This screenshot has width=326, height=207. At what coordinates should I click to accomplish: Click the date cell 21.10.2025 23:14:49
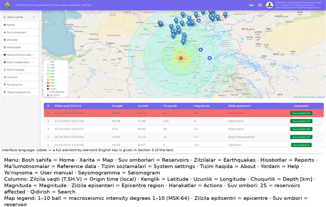tap(69, 121)
